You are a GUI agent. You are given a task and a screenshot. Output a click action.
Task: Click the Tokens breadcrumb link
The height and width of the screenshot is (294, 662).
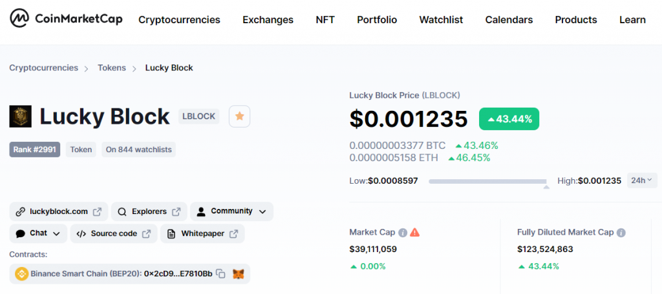point(112,68)
